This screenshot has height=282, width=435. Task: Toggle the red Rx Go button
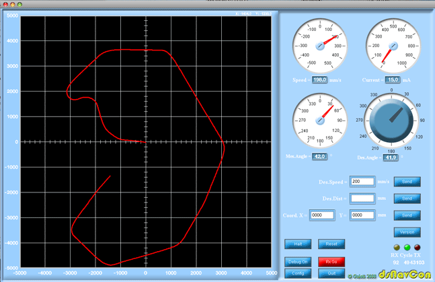pos(331,262)
